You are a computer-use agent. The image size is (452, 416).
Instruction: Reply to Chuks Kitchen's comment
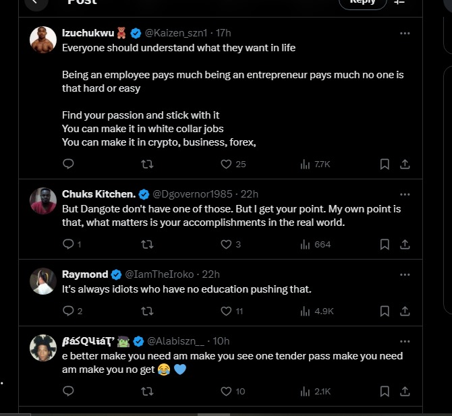(67, 244)
